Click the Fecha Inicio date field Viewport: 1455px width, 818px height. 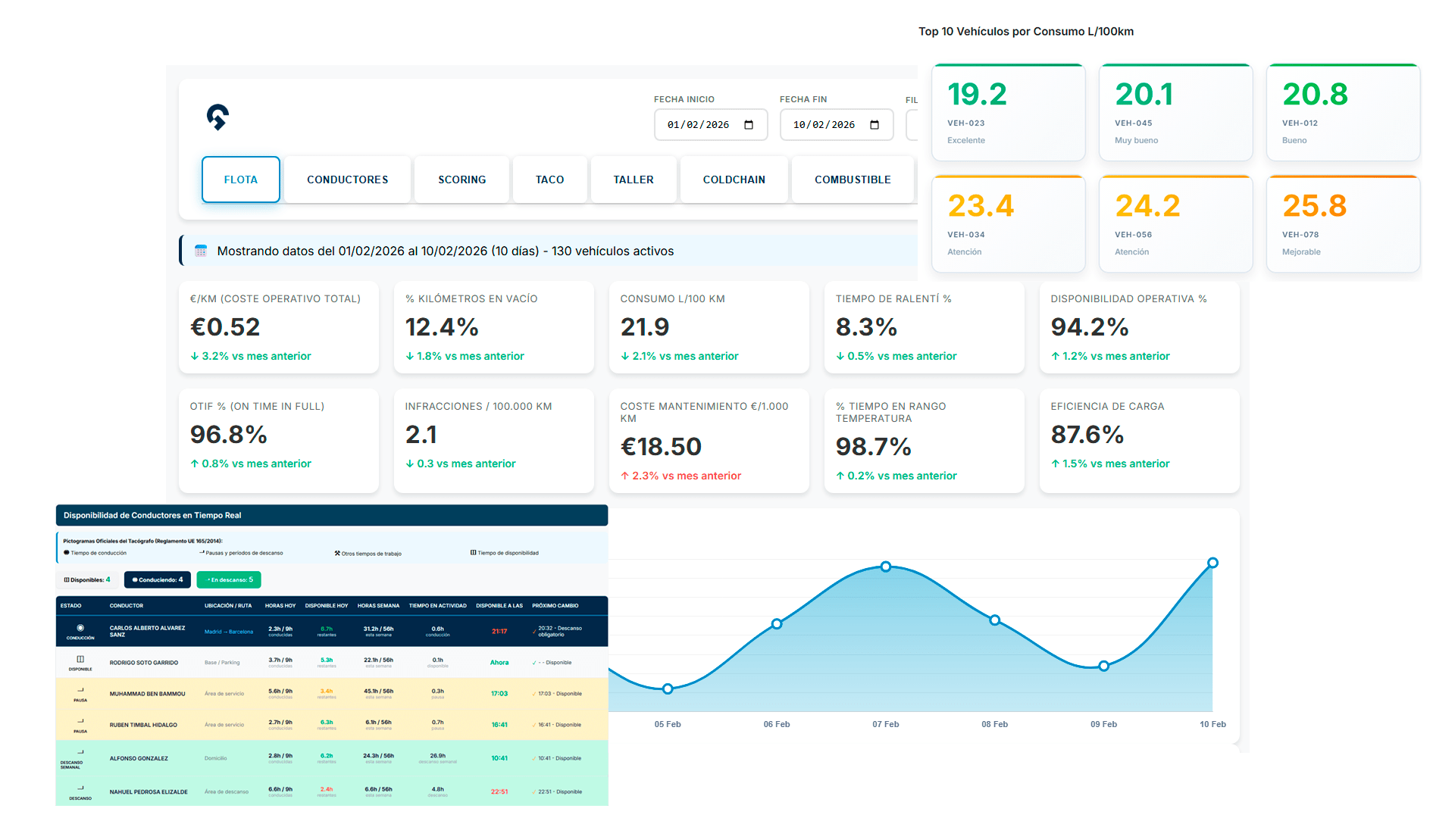699,125
